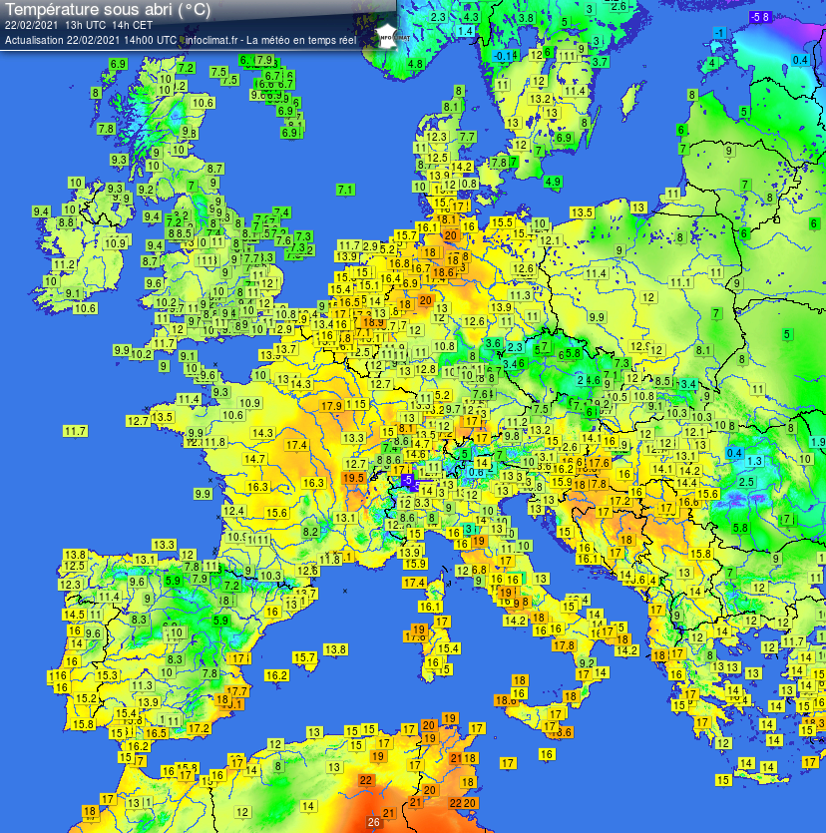Screen dimensions: 826x833
Task: Click the 16.6 label in western Romania
Action: 689,501
